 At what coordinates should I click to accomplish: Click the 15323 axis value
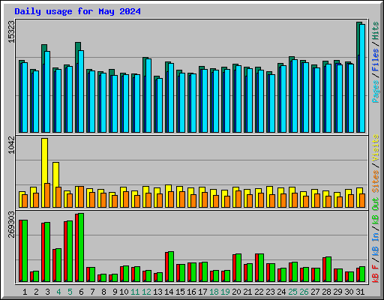pos(11,31)
